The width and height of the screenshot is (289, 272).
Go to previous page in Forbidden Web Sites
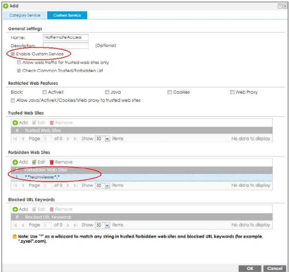coord(23,185)
